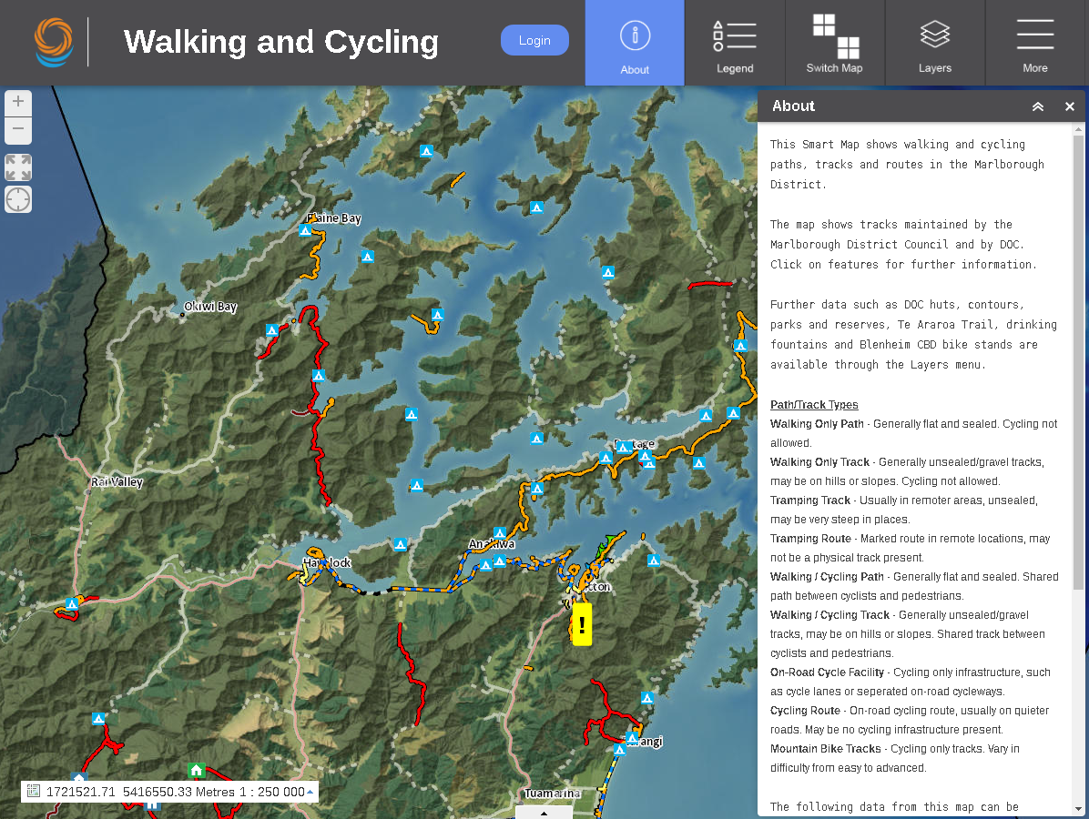Click the Cycling Route description text
Screen dimensions: 1089x819
coord(910,720)
